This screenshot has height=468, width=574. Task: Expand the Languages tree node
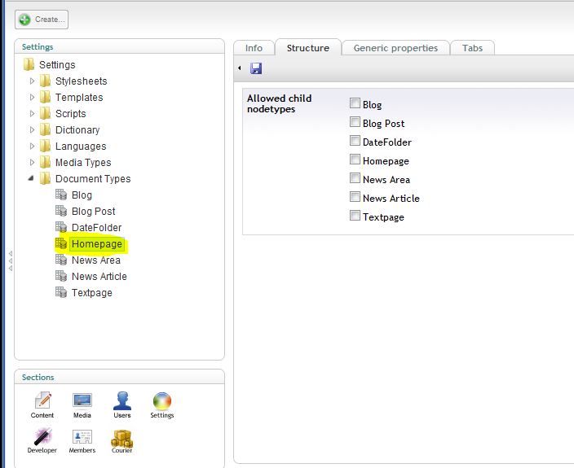(32, 146)
